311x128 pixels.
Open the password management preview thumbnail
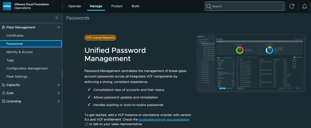pos(250,63)
